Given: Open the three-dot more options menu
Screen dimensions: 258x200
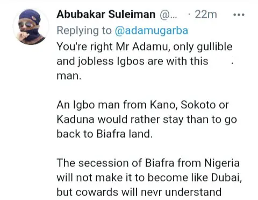Looking at the screenshot, I should 239,15.
